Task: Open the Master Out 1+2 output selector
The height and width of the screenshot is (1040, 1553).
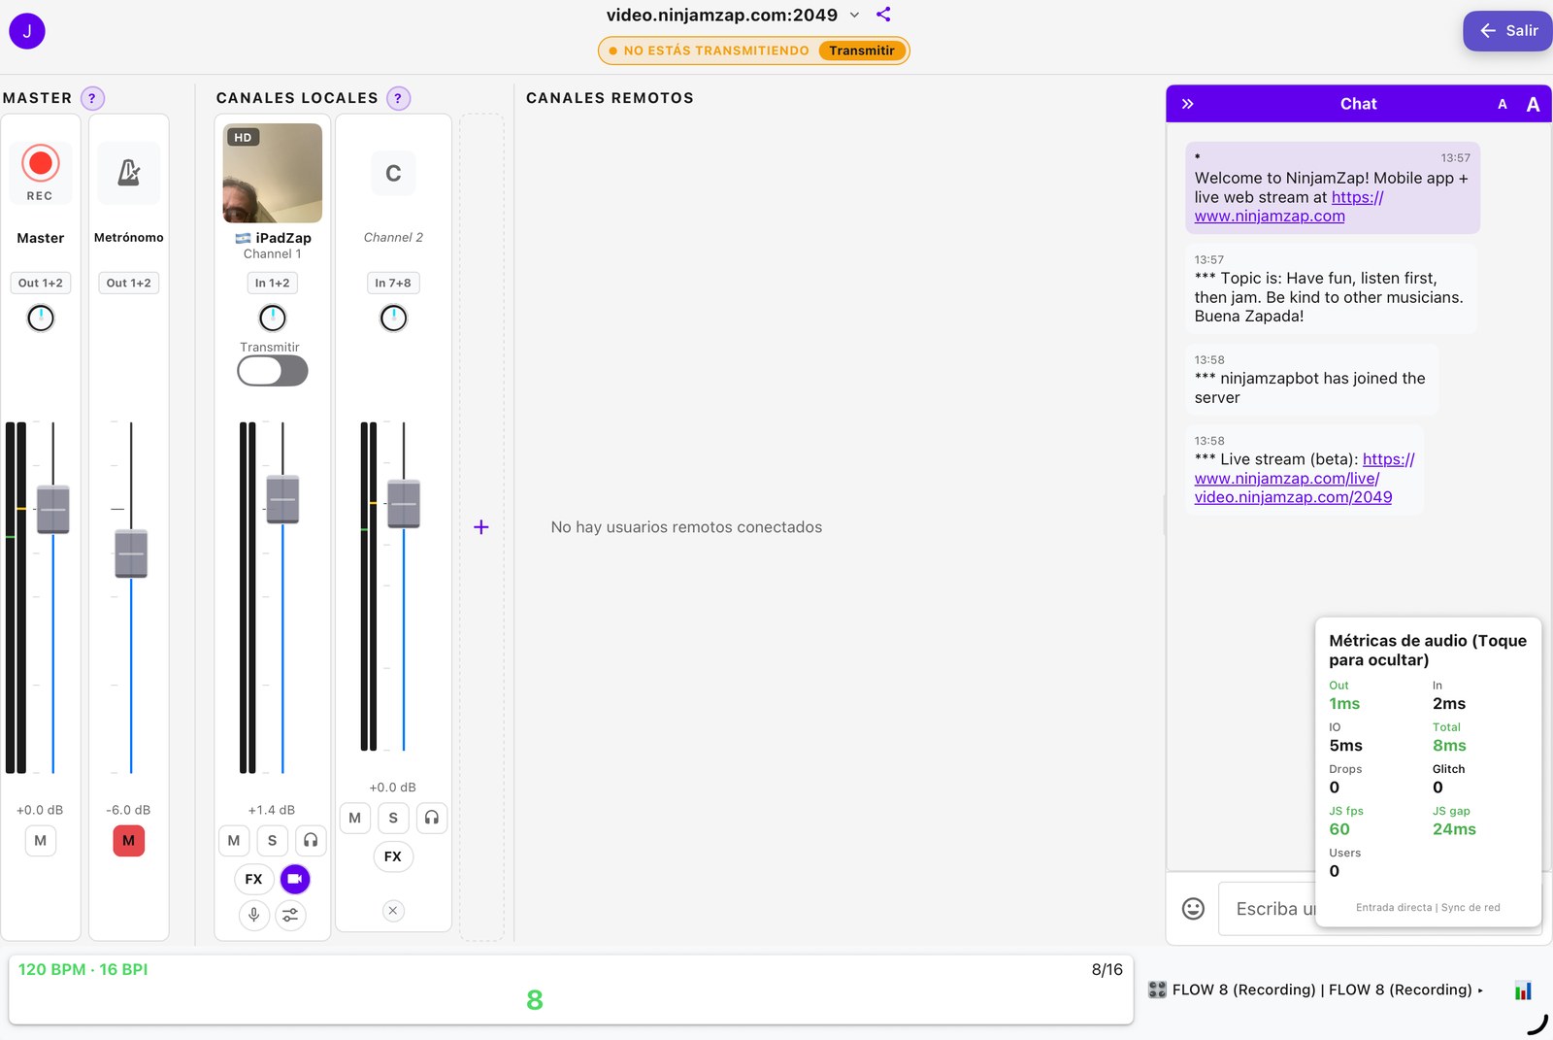Action: pos(41,283)
